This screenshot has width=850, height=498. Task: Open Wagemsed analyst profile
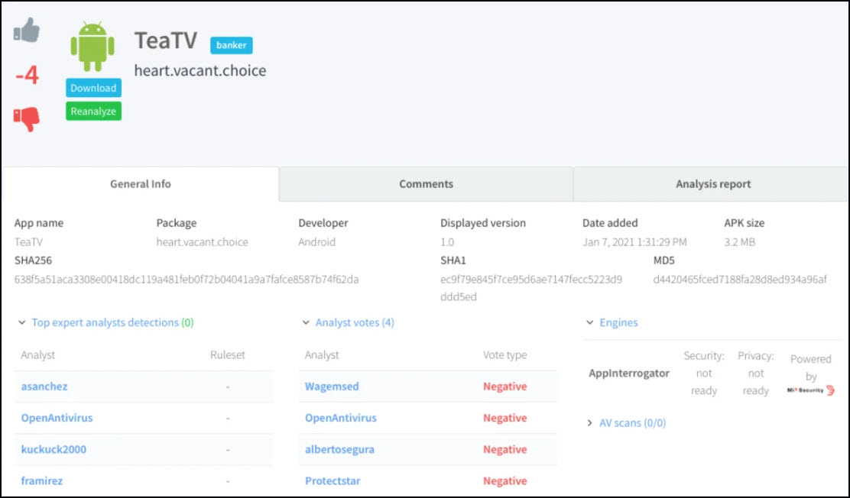coord(332,386)
